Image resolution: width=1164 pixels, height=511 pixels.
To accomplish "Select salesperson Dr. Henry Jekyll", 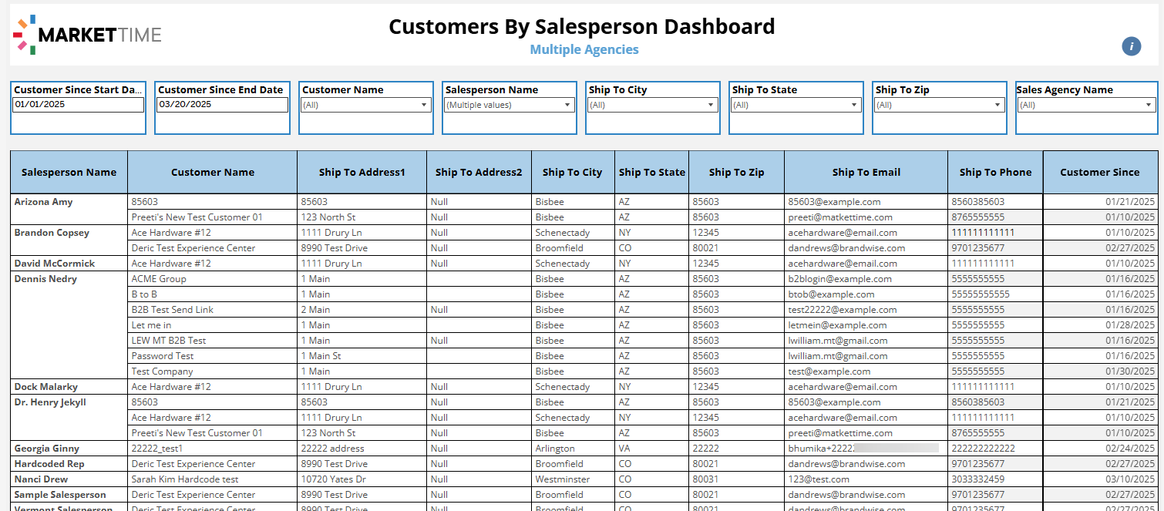I will point(50,402).
